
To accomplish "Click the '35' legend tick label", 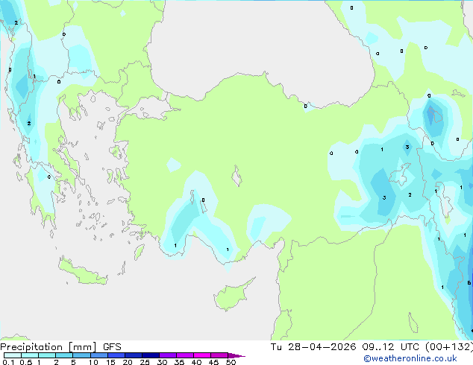I will click(179, 362).
